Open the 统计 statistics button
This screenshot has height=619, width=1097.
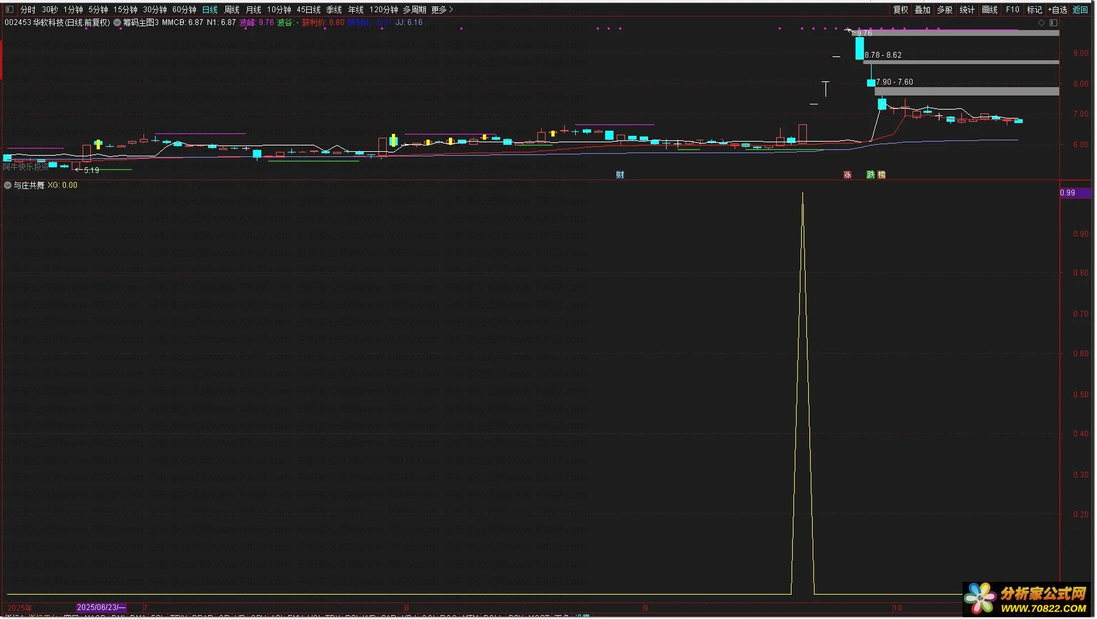click(968, 10)
